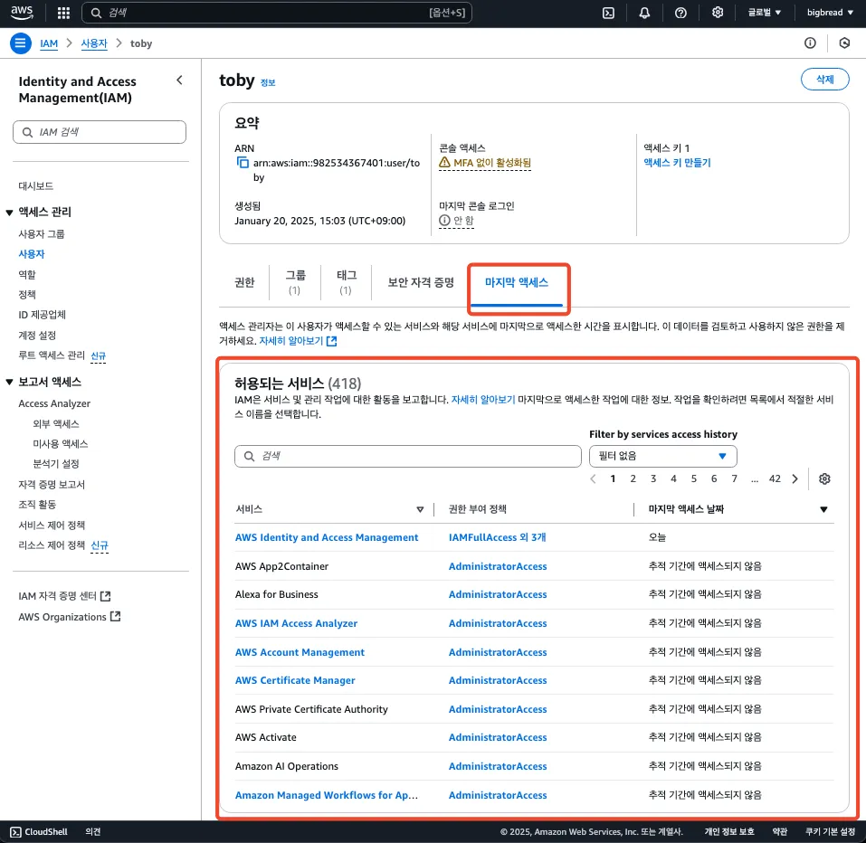This screenshot has width=866, height=843.
Task: Go to next page arrow
Action: pos(795,478)
